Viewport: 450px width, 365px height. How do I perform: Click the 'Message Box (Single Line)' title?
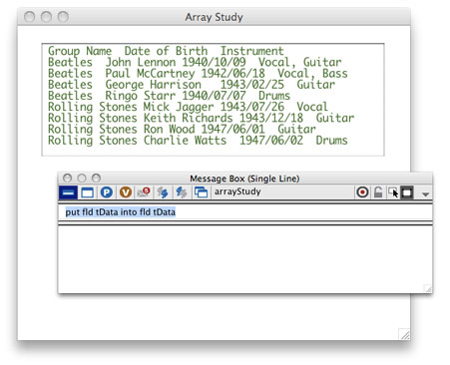[244, 179]
